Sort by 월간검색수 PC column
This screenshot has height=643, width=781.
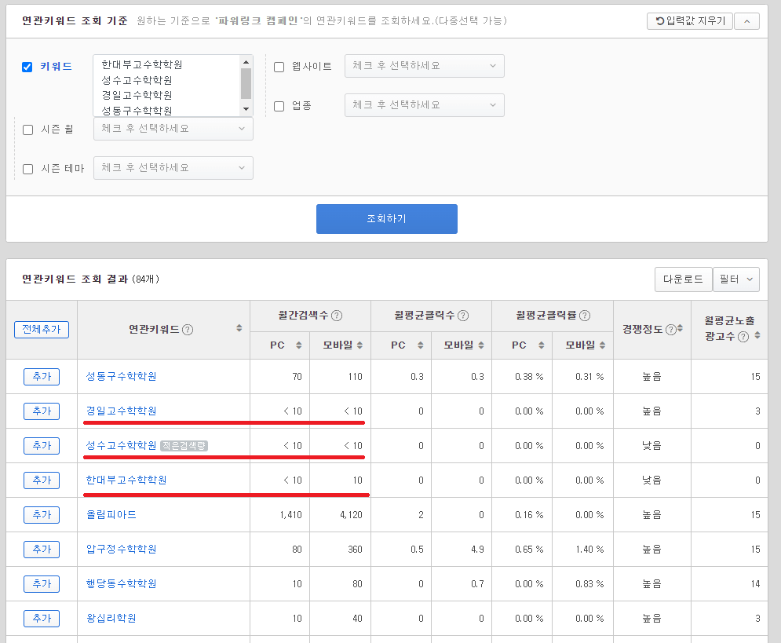pos(299,345)
